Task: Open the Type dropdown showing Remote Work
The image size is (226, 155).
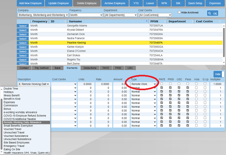Action: point(143,84)
